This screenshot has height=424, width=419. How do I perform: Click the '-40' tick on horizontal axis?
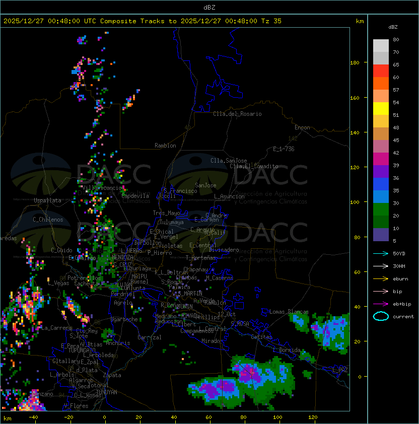tap(33, 417)
